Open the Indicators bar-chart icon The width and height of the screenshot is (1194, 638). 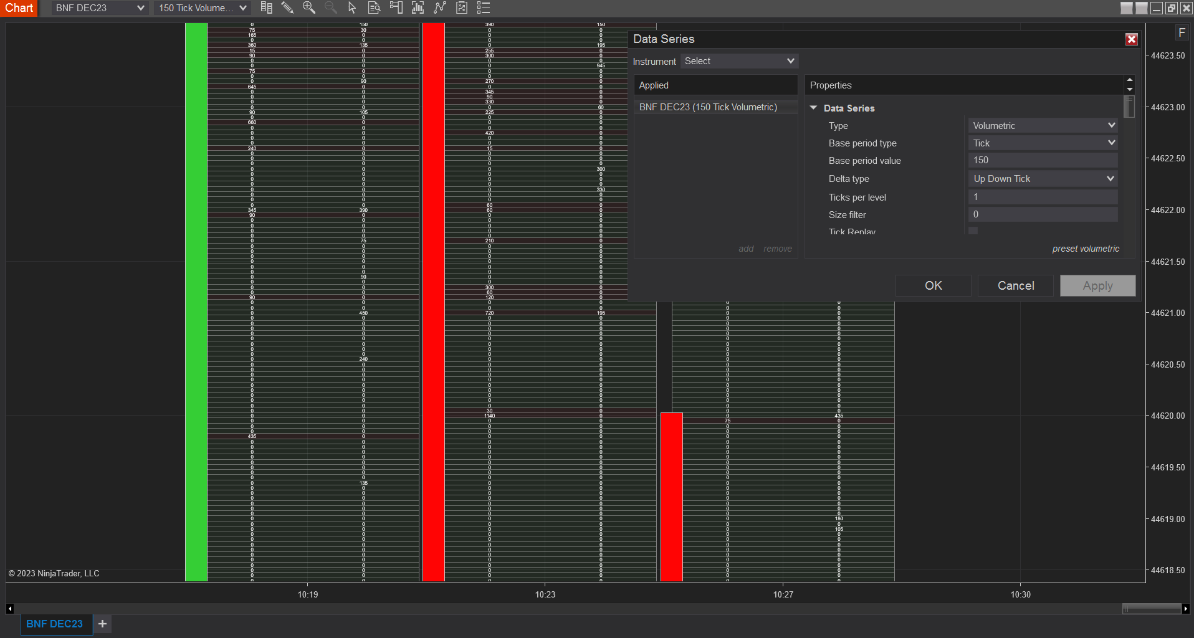[418, 7]
